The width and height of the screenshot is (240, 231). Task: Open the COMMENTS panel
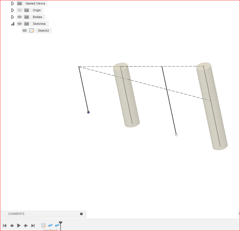pyautogui.click(x=16, y=214)
